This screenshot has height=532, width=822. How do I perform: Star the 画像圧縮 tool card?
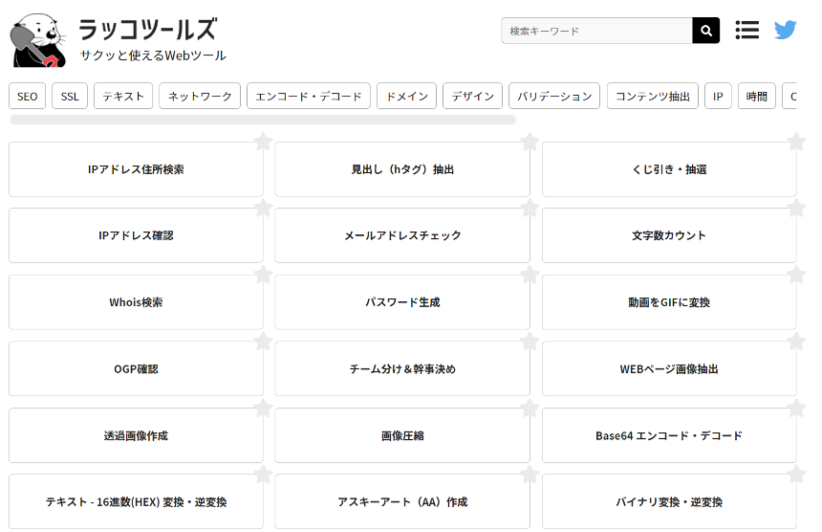[x=530, y=409]
